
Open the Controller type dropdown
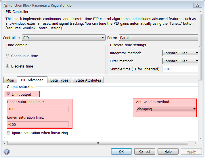coord(64,38)
